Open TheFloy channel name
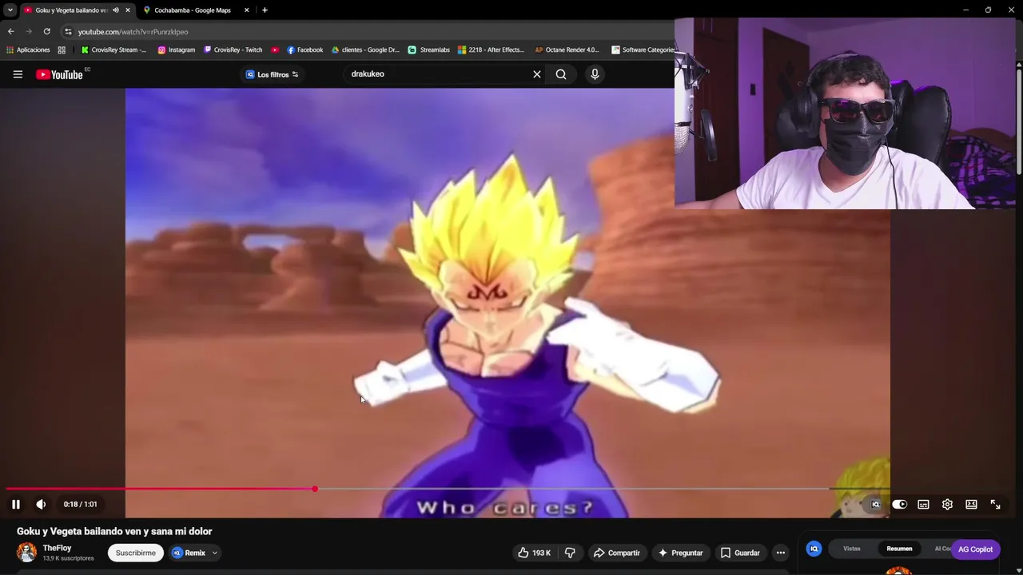1023x575 pixels. (57, 548)
